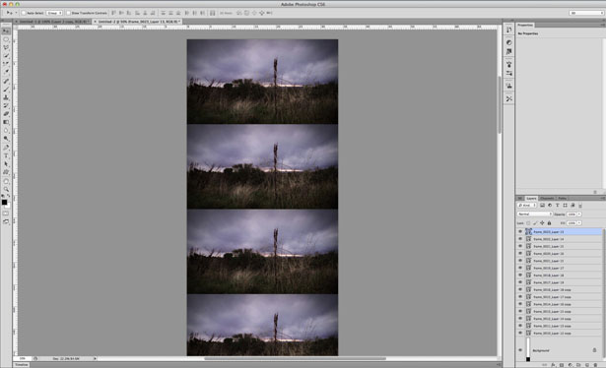
Task: Click the horizontal scrollbar below the canvas
Action: point(295,358)
